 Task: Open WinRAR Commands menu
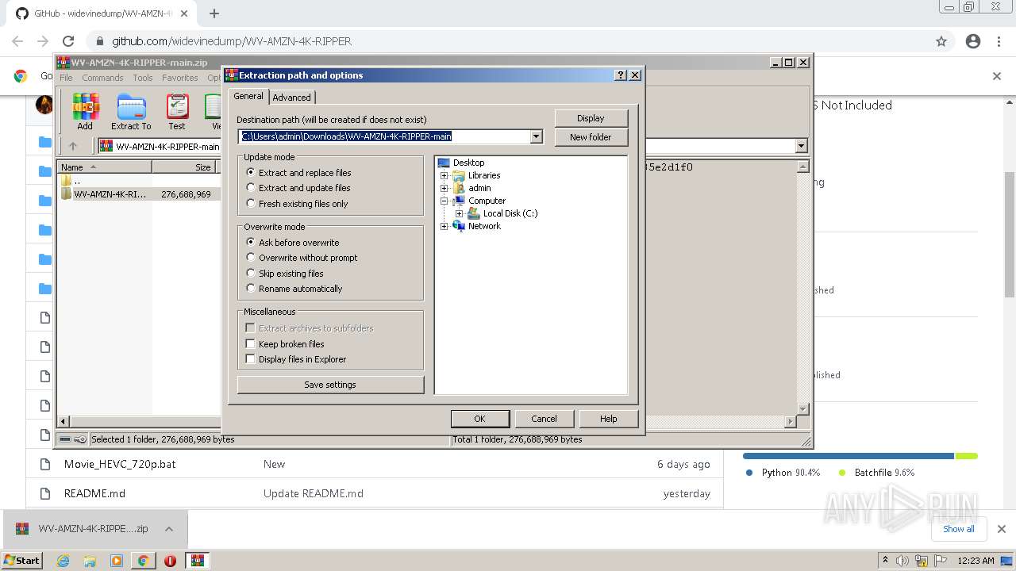[102, 78]
